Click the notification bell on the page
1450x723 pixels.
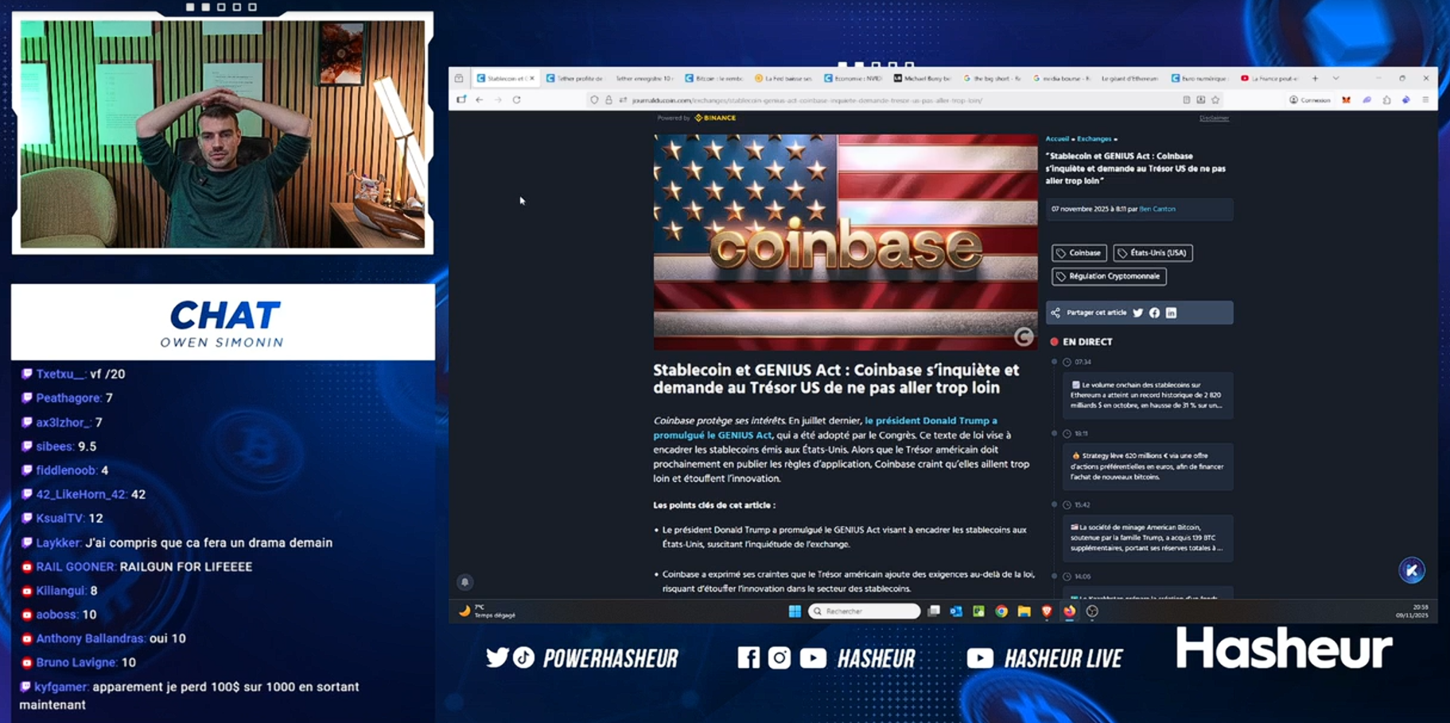pos(465,582)
